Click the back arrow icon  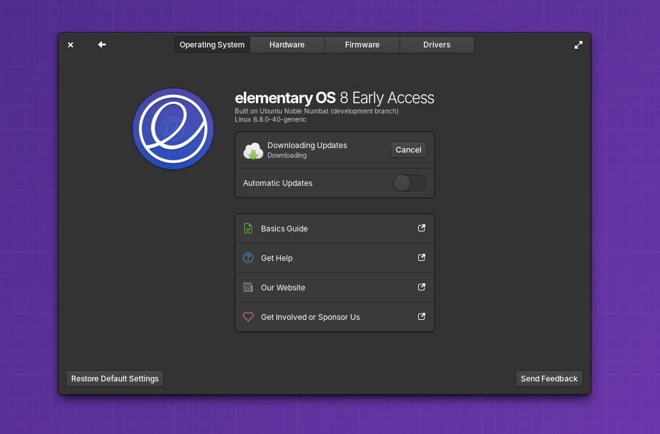coord(101,44)
